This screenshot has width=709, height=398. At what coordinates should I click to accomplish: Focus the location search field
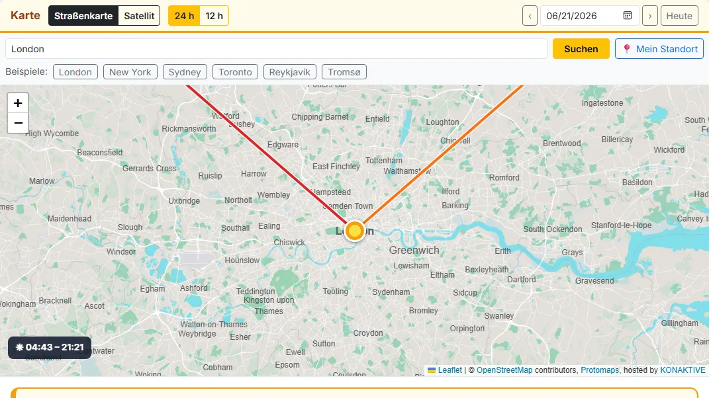276,49
